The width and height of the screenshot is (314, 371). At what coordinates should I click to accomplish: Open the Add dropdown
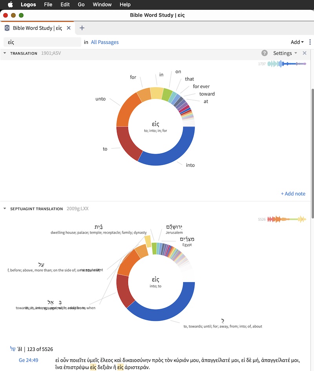click(x=297, y=42)
